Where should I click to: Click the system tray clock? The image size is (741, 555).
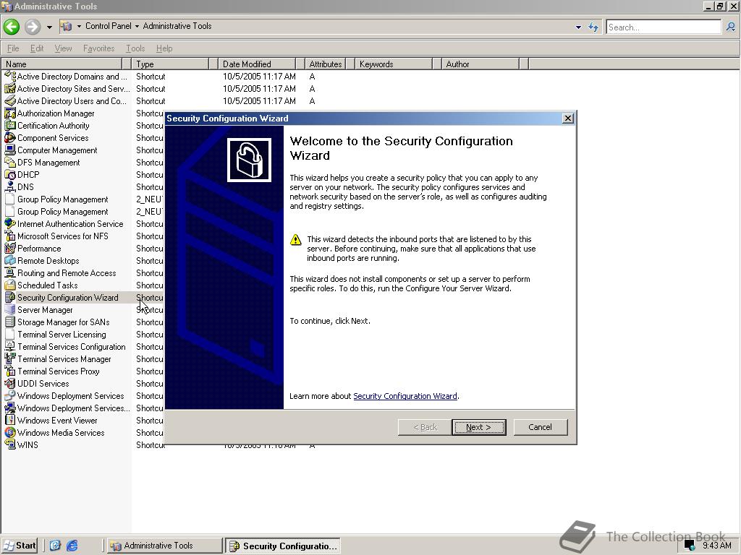(717, 545)
